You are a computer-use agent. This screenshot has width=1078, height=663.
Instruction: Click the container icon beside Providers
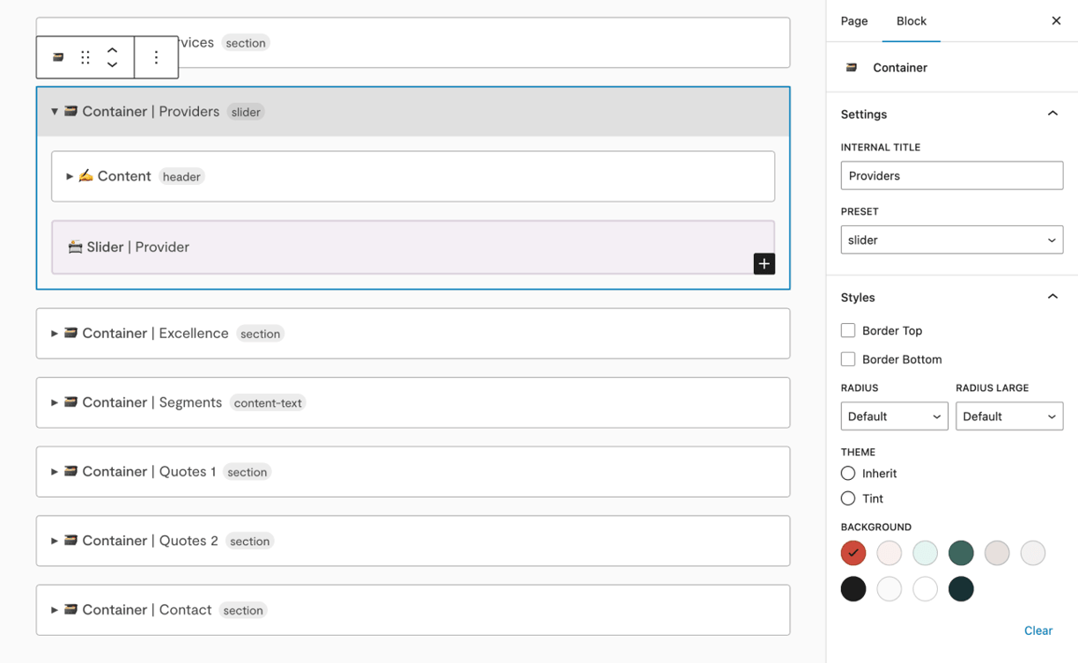click(70, 111)
